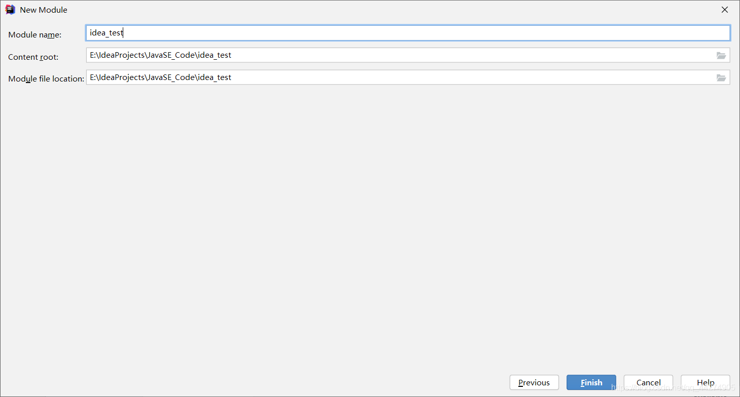
Task: Click the "Content root:" label
Action: click(x=33, y=57)
